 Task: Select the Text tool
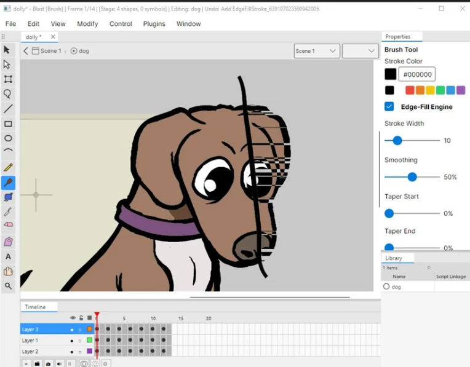pyautogui.click(x=8, y=257)
